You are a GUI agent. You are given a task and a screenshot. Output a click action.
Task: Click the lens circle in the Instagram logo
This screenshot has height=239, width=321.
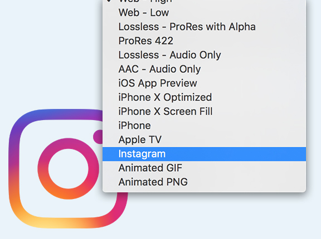point(69,168)
